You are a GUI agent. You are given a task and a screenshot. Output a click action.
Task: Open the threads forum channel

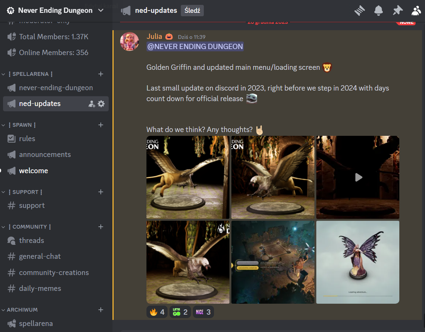pyautogui.click(x=56, y=240)
